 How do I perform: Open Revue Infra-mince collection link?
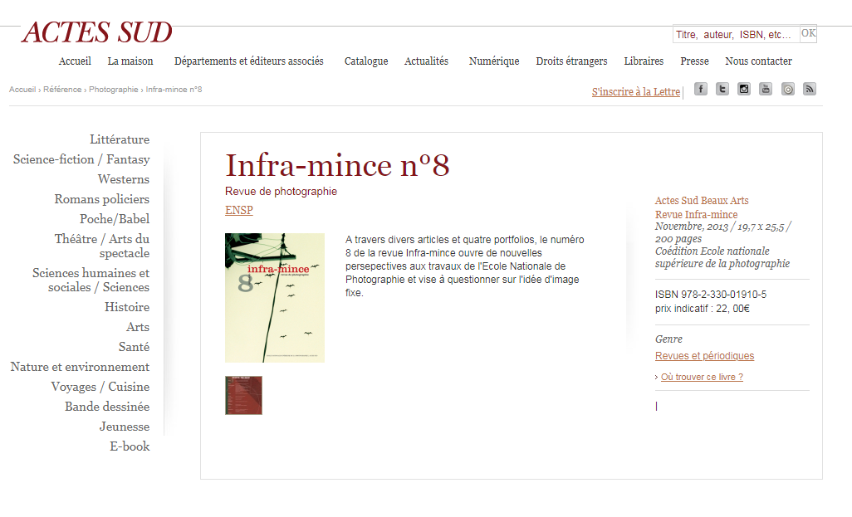[696, 214]
